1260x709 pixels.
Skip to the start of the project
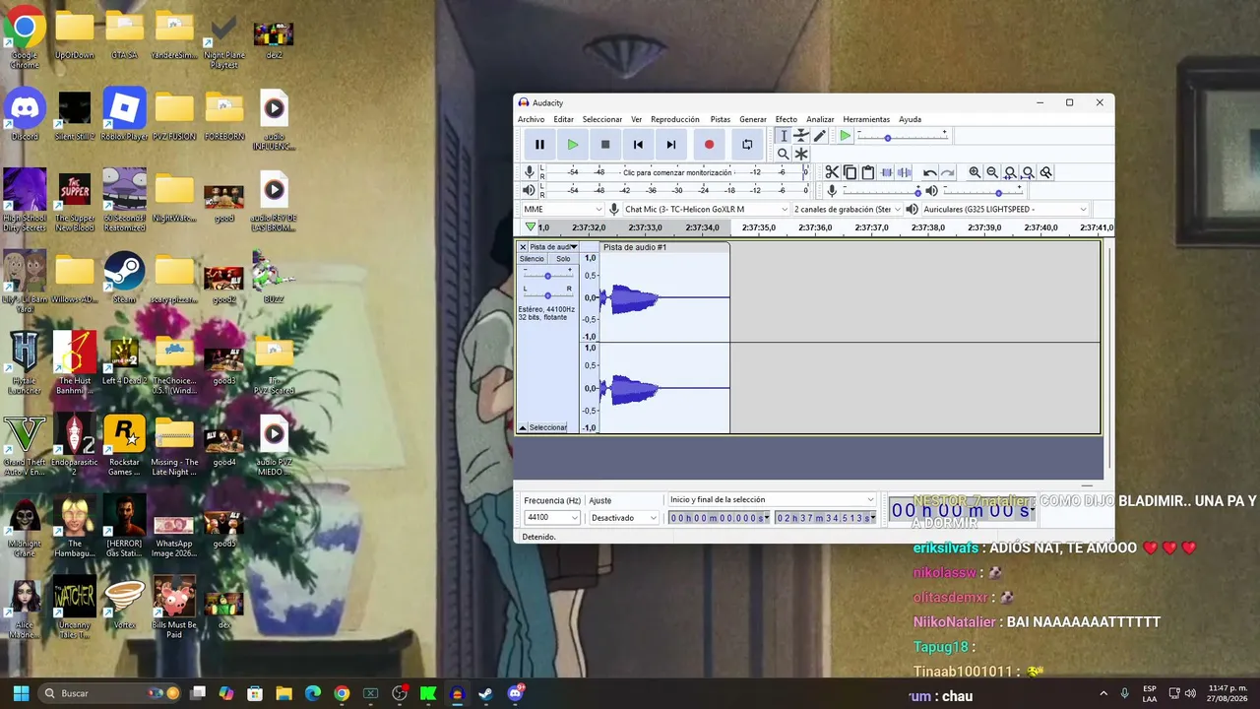(x=638, y=145)
